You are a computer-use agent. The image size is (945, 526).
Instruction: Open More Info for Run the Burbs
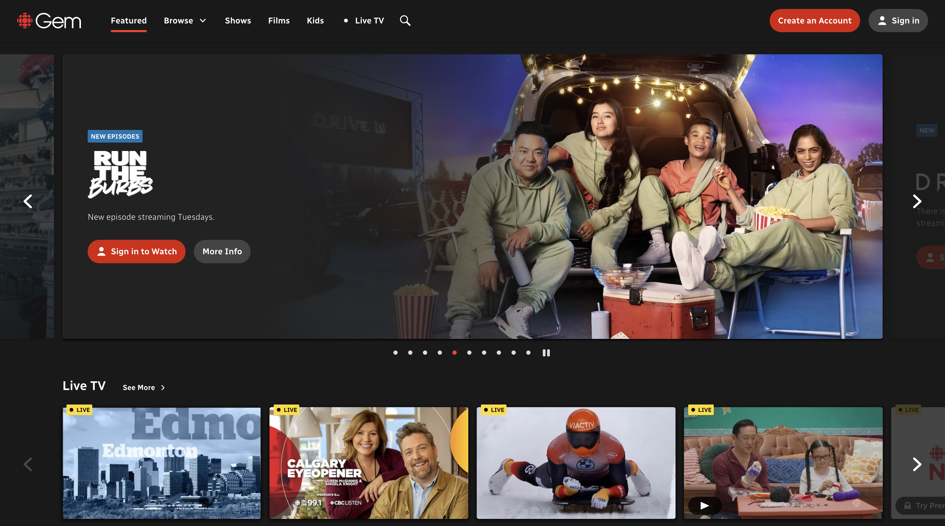[222, 251]
